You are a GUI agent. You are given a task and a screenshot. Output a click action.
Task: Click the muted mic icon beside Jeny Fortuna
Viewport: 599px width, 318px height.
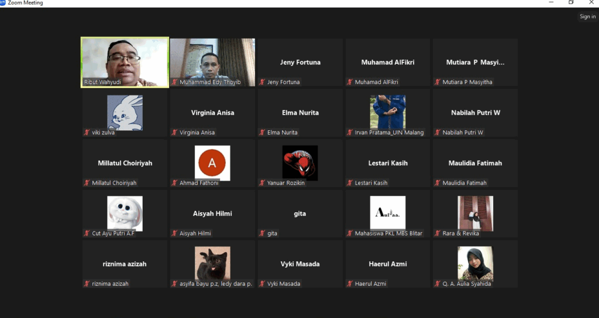point(262,82)
